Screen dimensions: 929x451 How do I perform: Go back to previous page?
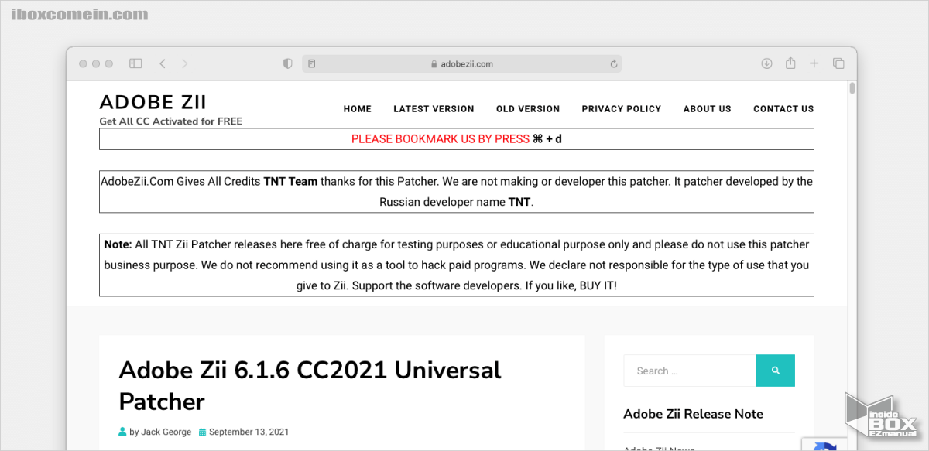162,63
